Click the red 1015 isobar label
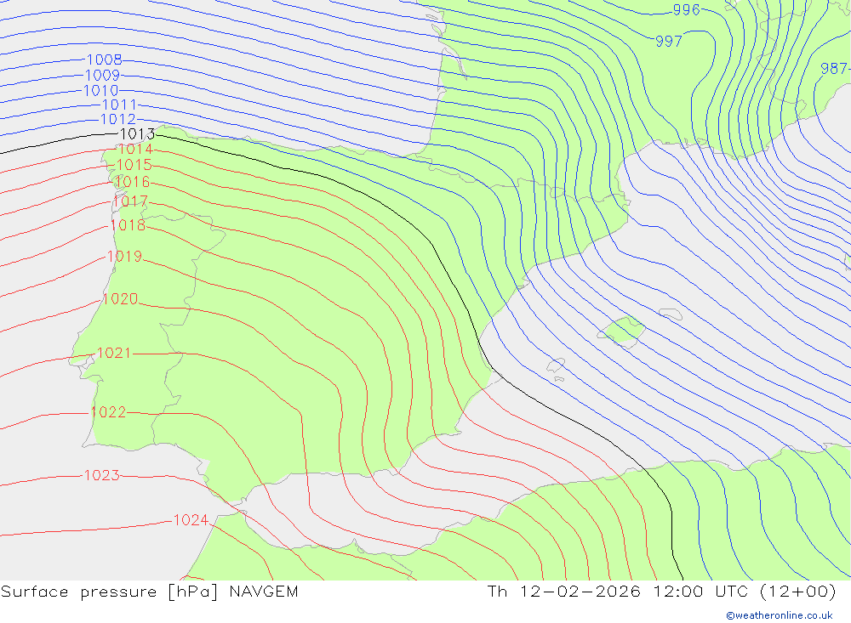This screenshot has width=851, height=623. coord(134,164)
